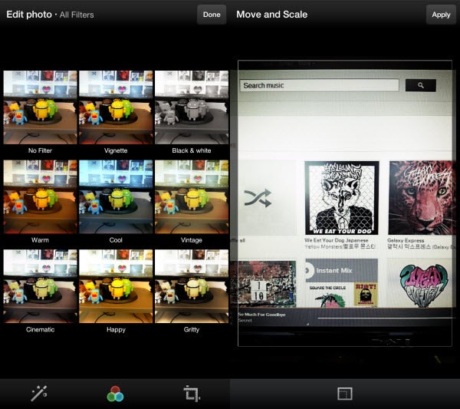Apply the Cool filter thumbnail
This screenshot has height=409, width=460.
click(116, 196)
